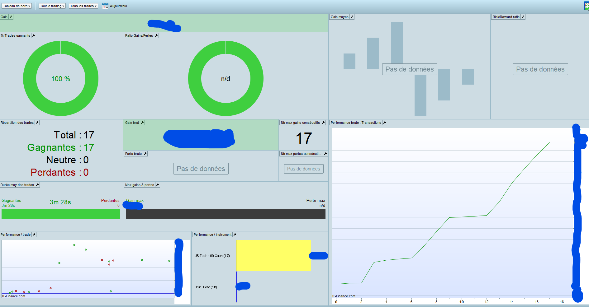The image size is (589, 307).
Task: Expand the Tableau de bord dropdown
Action: (17, 6)
